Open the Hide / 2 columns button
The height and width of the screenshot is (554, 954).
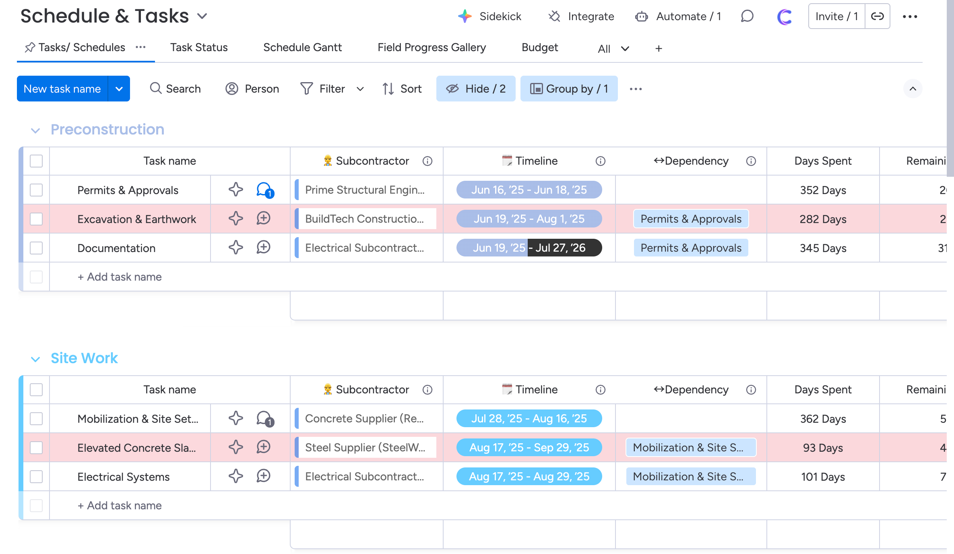pos(476,89)
